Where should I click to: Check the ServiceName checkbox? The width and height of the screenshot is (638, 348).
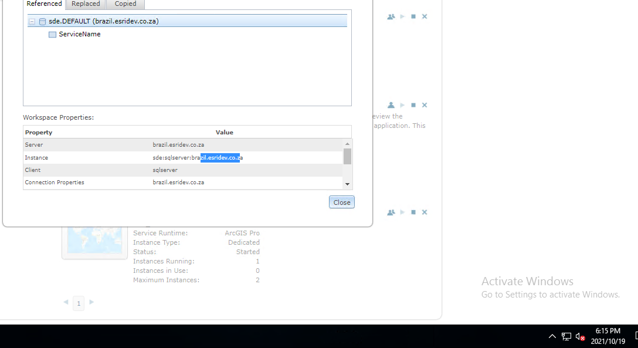pyautogui.click(x=52, y=34)
